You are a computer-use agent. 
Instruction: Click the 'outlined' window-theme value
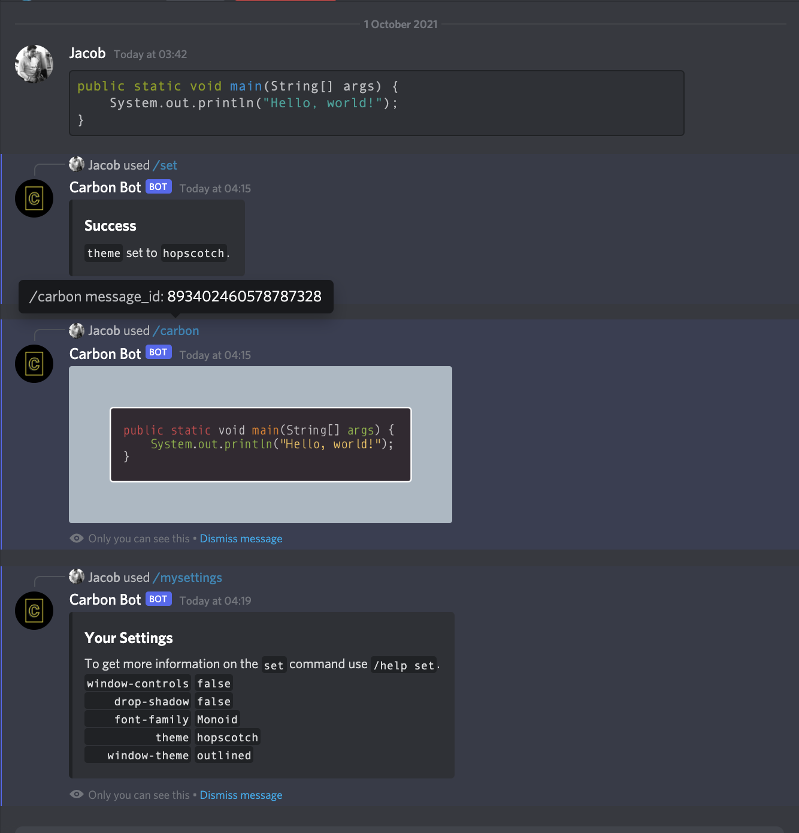(224, 756)
